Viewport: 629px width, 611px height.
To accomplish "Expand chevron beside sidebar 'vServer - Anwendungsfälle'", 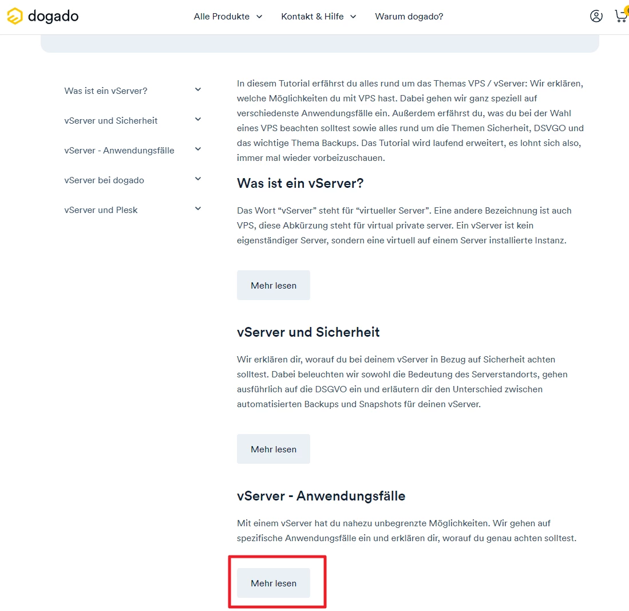I will pos(198,149).
